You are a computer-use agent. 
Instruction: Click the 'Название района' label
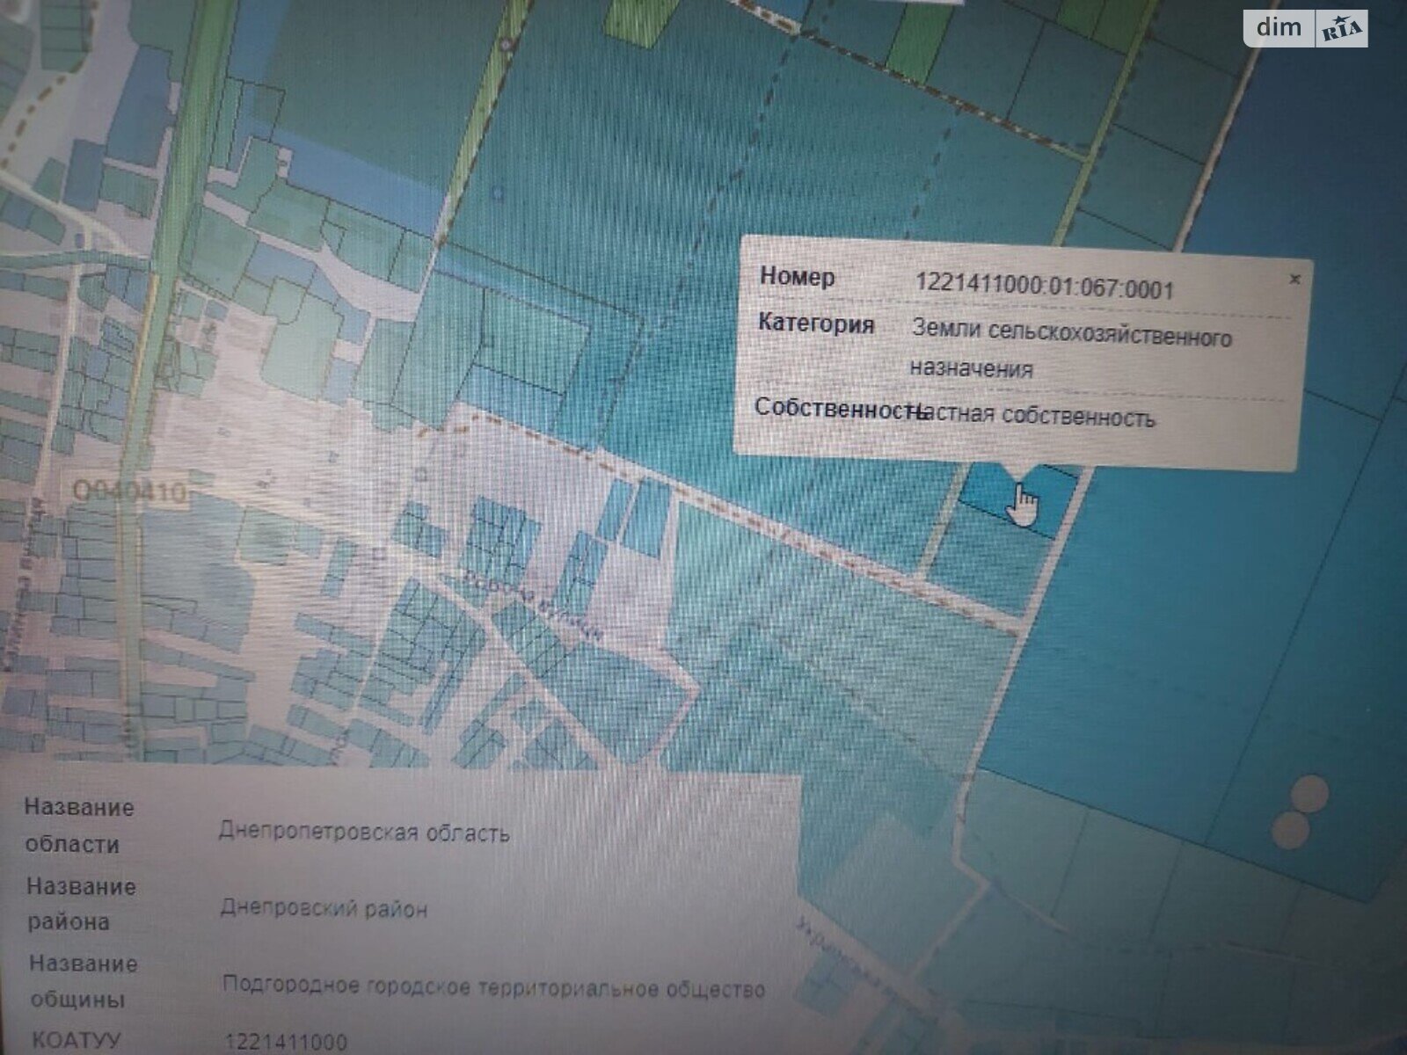point(80,904)
